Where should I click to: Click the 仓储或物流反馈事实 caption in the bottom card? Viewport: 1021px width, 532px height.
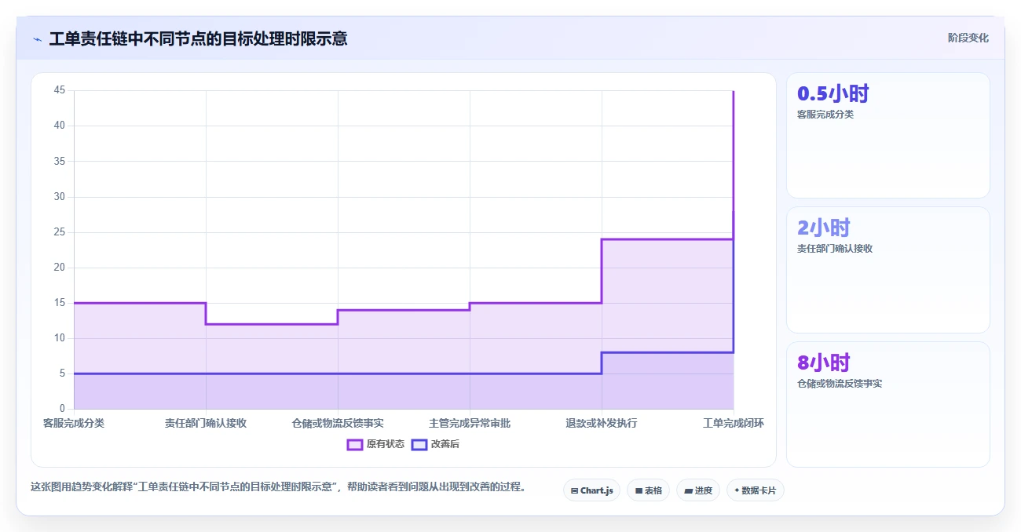(x=840, y=384)
